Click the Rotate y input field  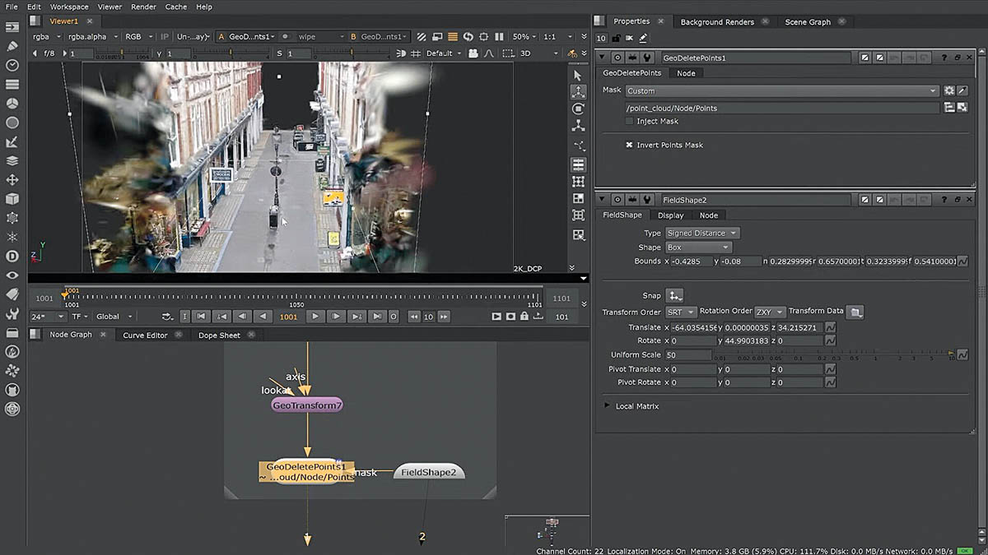[744, 340]
